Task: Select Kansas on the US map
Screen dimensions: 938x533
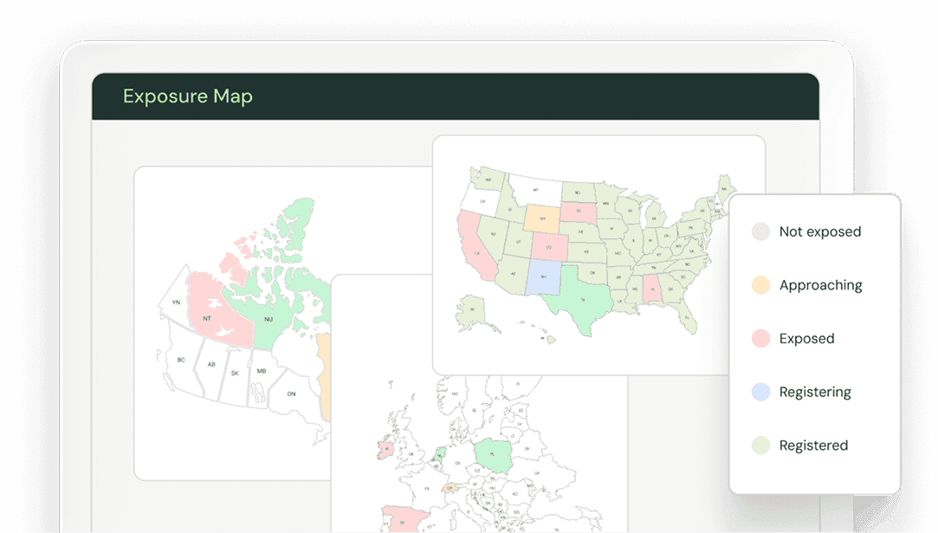Action: (586, 251)
